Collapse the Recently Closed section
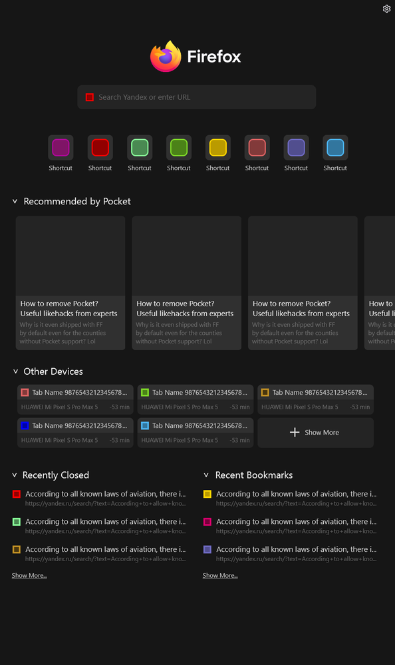This screenshot has width=395, height=665. click(x=15, y=475)
